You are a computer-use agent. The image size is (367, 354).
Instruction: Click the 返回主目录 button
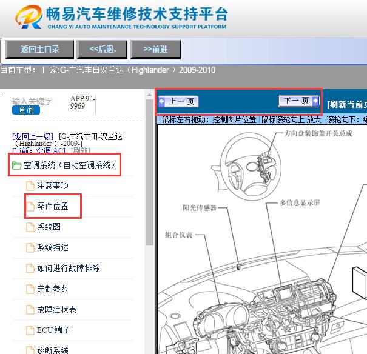point(39,49)
